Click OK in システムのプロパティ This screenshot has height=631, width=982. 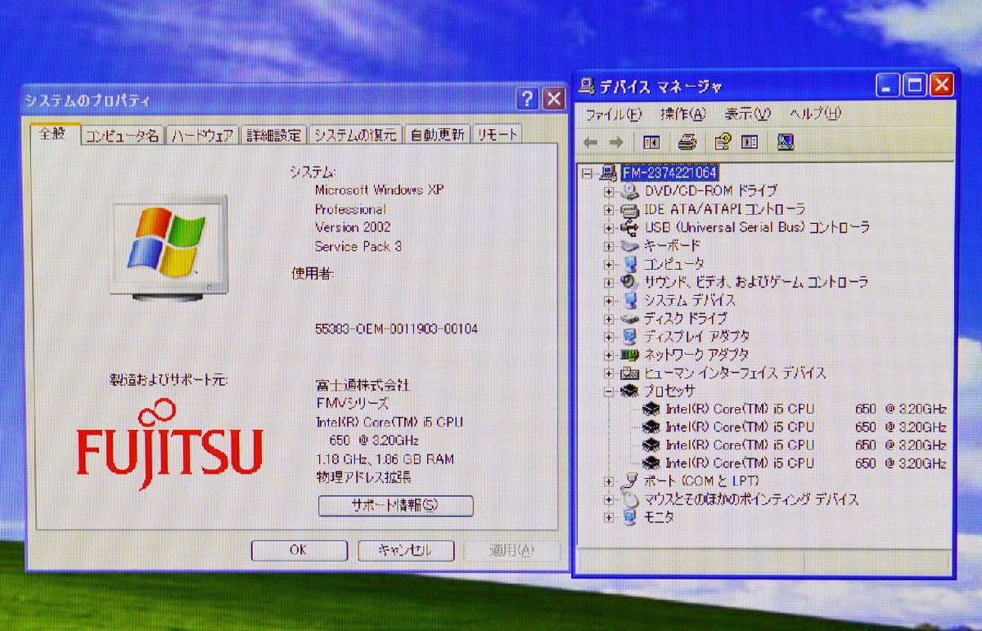pos(299,550)
